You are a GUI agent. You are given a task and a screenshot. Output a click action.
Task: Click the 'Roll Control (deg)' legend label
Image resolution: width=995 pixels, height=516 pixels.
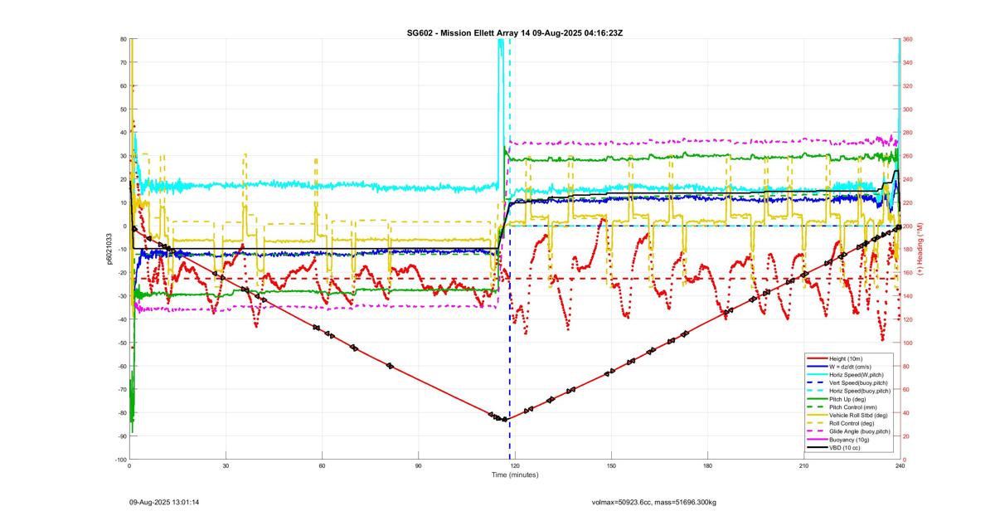tap(853, 423)
